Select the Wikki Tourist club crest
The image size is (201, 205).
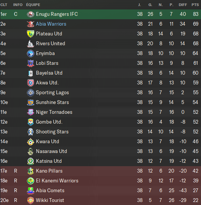[x=31, y=200]
